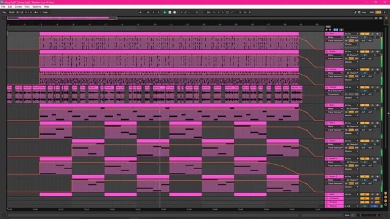Select the A Reverb return track
The image size is (390, 219).
[x=335, y=198]
